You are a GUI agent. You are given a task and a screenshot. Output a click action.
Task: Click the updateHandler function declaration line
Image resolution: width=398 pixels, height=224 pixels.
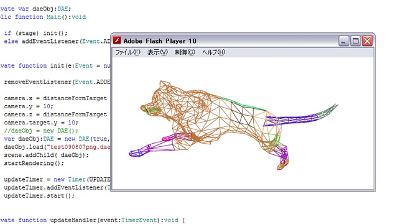[x=93, y=220]
